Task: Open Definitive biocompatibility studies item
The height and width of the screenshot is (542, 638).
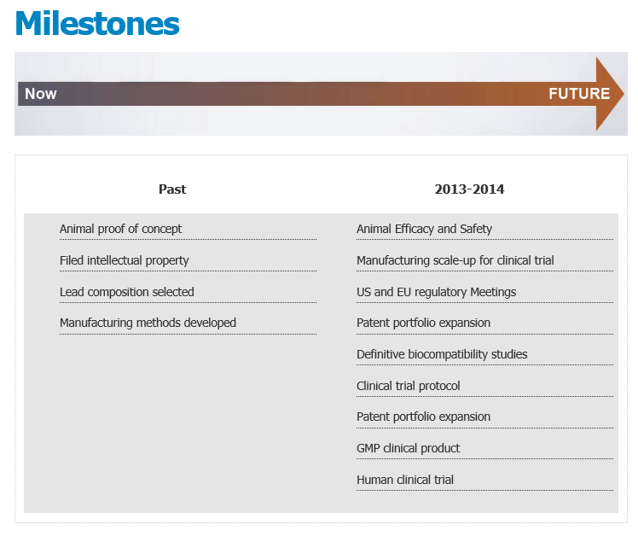Action: (442, 354)
